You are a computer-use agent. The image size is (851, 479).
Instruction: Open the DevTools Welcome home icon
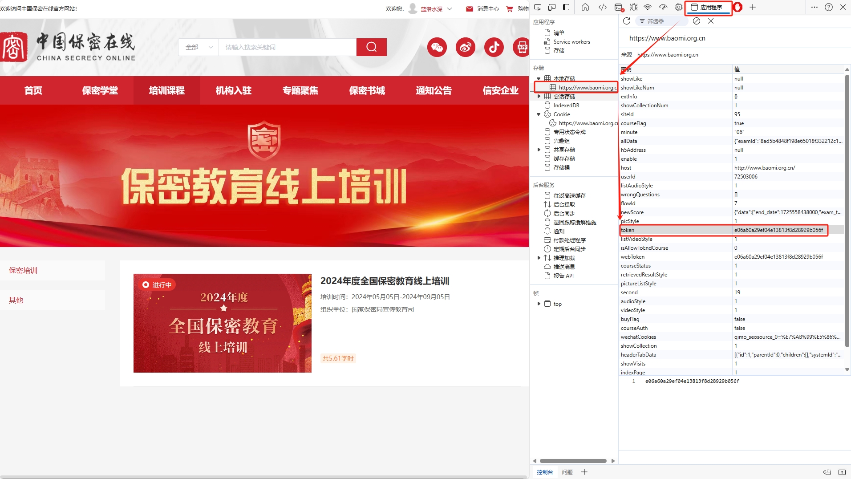tap(585, 7)
